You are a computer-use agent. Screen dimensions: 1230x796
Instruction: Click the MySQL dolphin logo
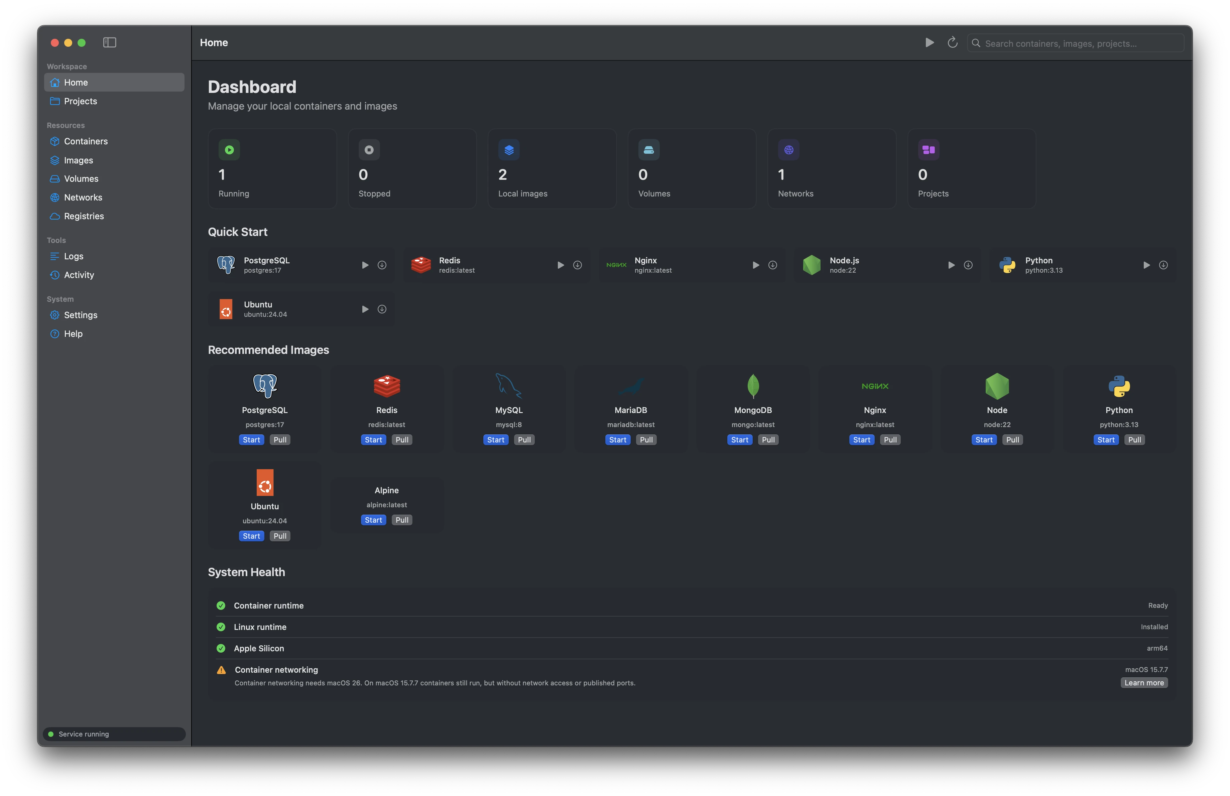(x=508, y=386)
